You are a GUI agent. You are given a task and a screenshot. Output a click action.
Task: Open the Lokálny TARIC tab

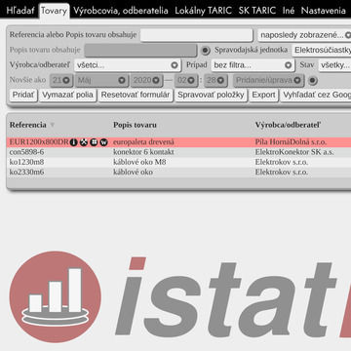pos(204,11)
